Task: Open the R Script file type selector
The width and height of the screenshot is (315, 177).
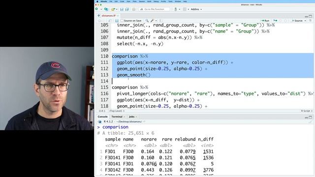Action: click(x=307, y=111)
